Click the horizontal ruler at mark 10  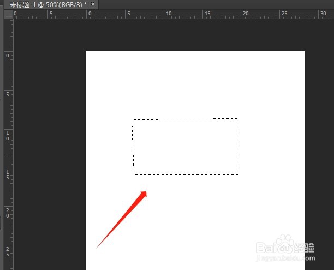(169, 14)
